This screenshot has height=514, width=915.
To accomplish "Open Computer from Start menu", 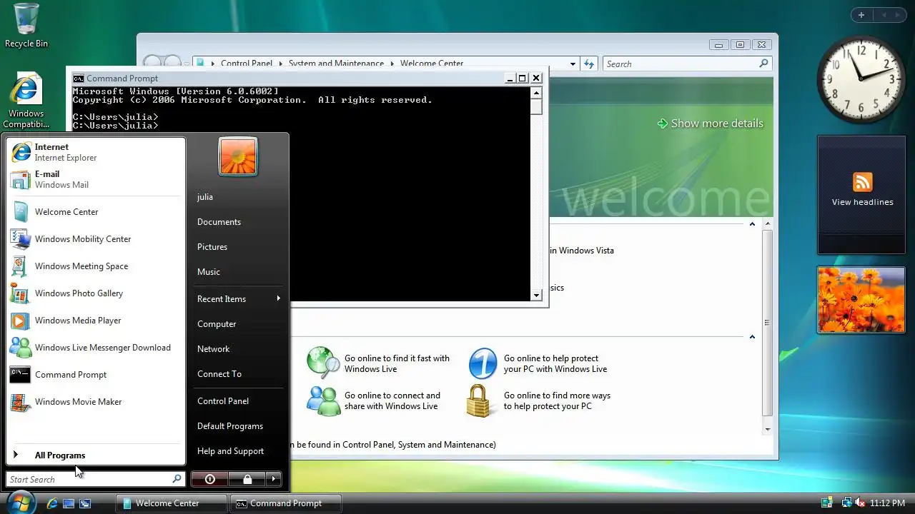I will [x=238, y=324].
